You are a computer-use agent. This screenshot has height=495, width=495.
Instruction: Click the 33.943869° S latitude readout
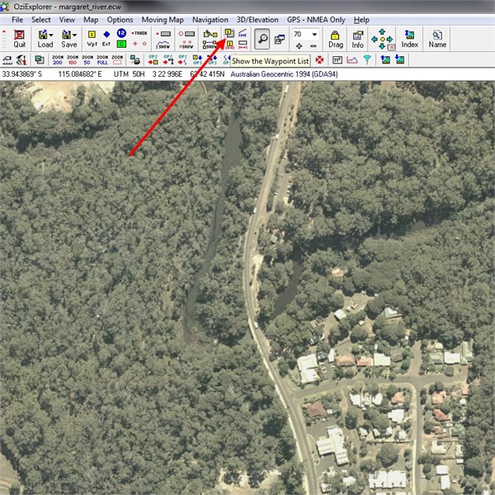tap(21, 74)
